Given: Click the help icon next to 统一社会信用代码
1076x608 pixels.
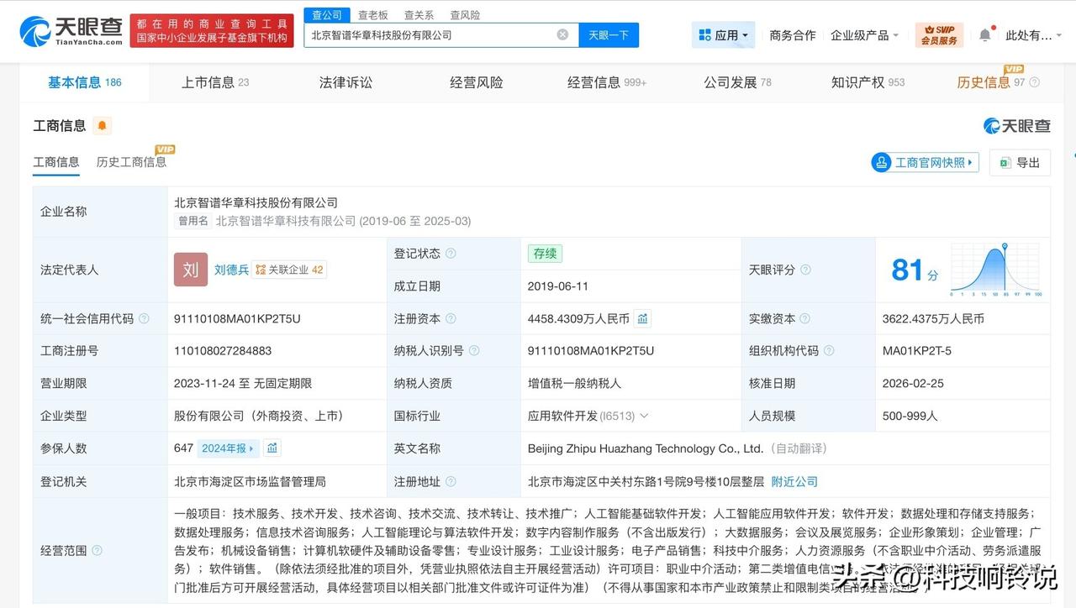Looking at the screenshot, I should [x=143, y=318].
